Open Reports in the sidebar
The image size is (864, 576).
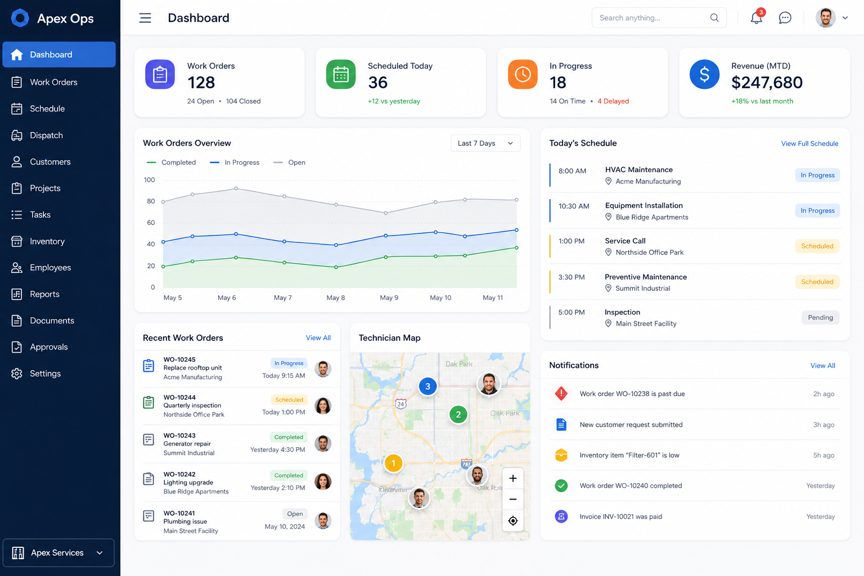pyautogui.click(x=59, y=294)
